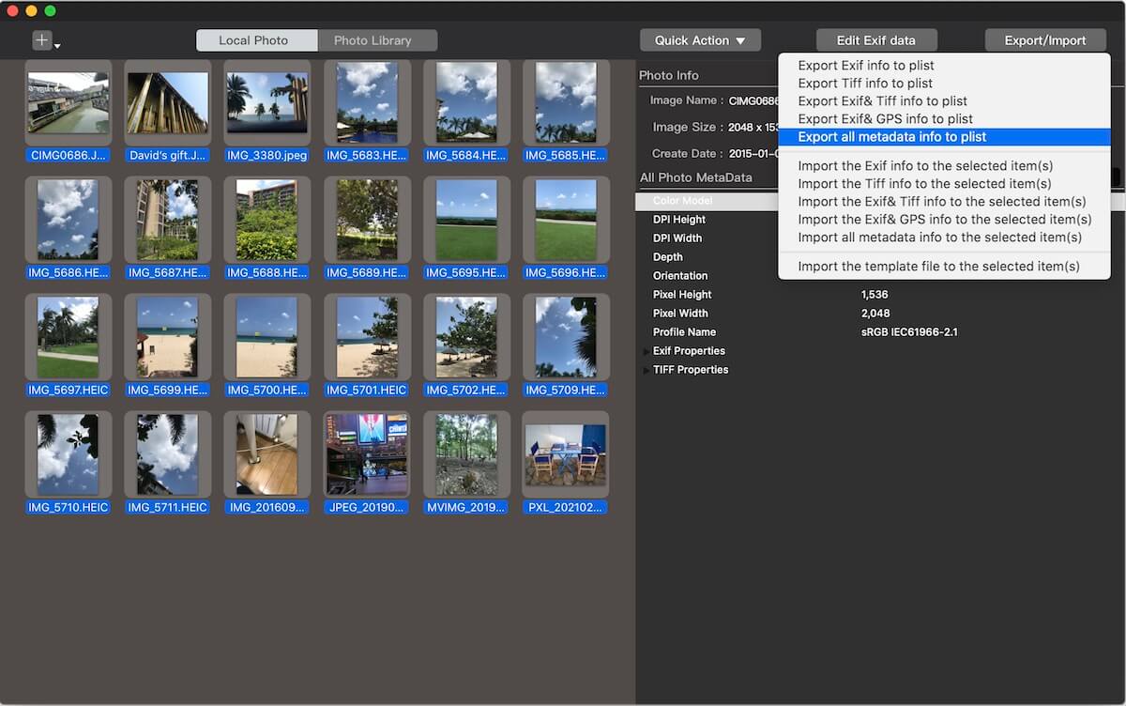Screen dimensions: 1126x706
Task: Click the Depth metadata row
Action: 707,257
